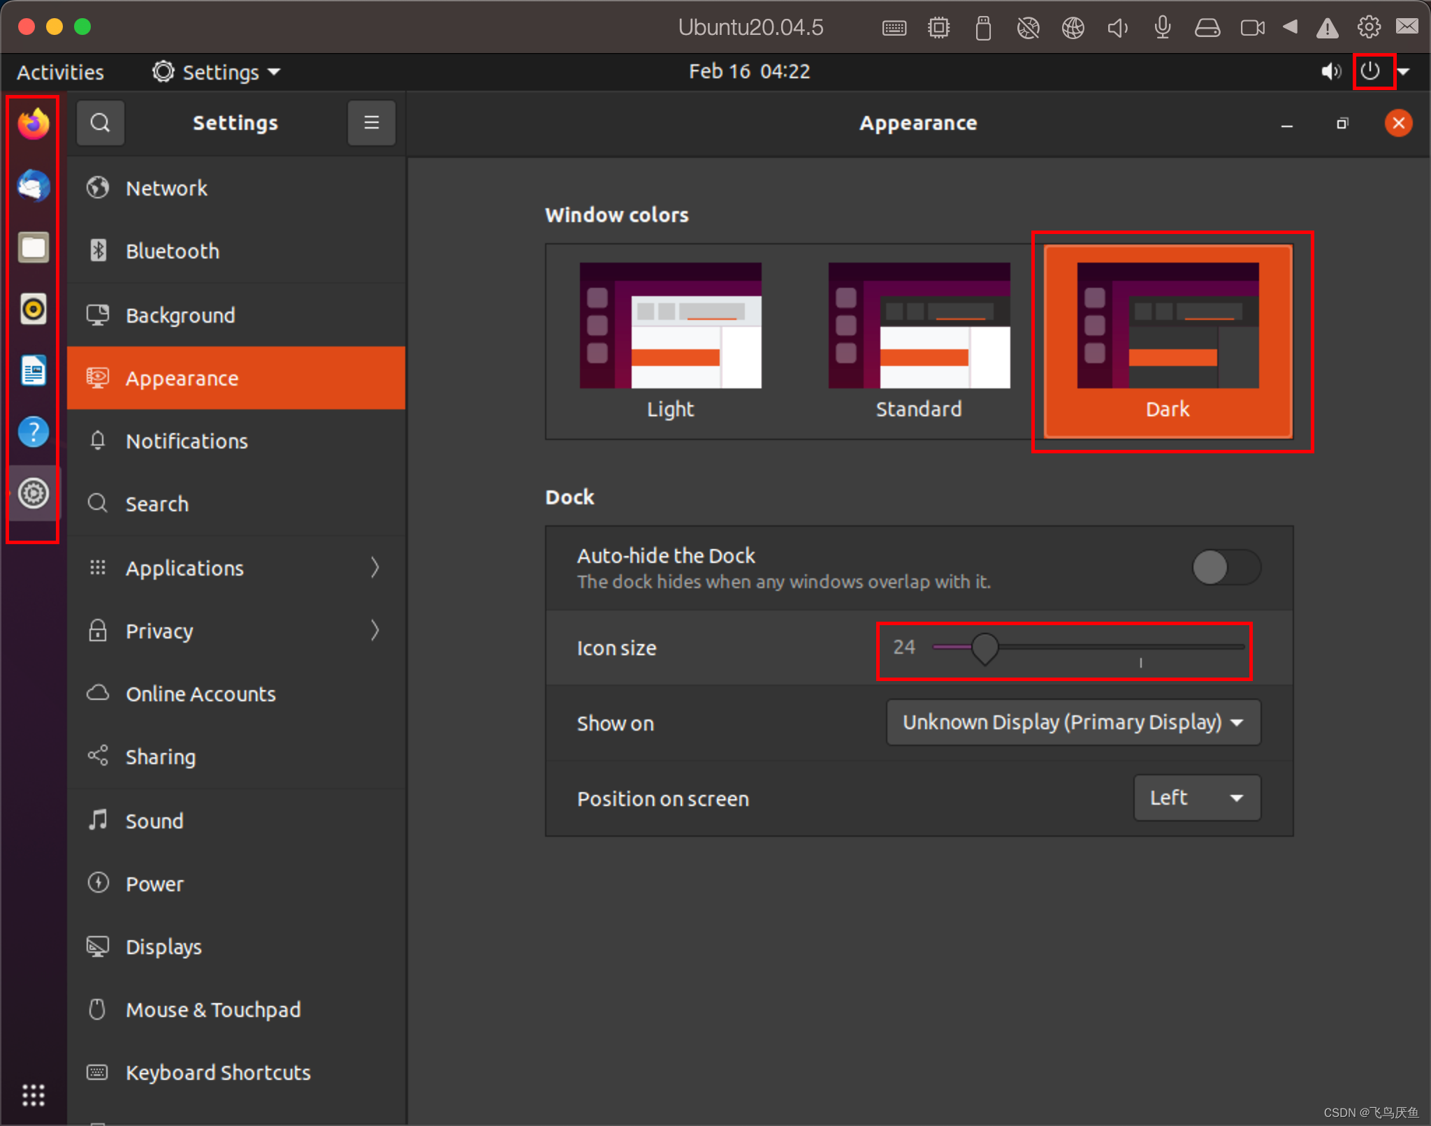The image size is (1431, 1126).
Task: Click the microphone icon in VM toolbar
Action: (x=1162, y=28)
